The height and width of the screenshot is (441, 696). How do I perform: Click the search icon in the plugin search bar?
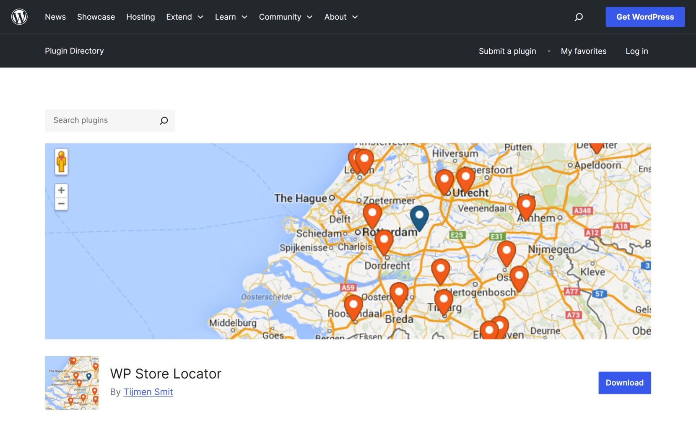(164, 120)
